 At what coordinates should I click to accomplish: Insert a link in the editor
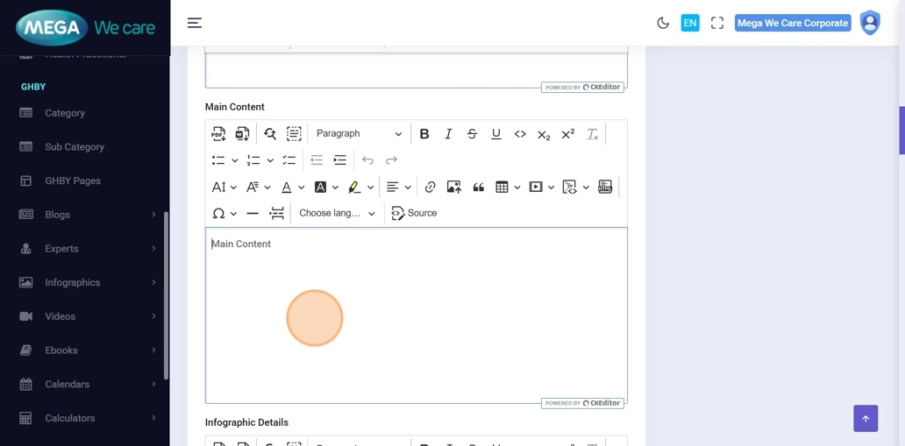tap(430, 188)
